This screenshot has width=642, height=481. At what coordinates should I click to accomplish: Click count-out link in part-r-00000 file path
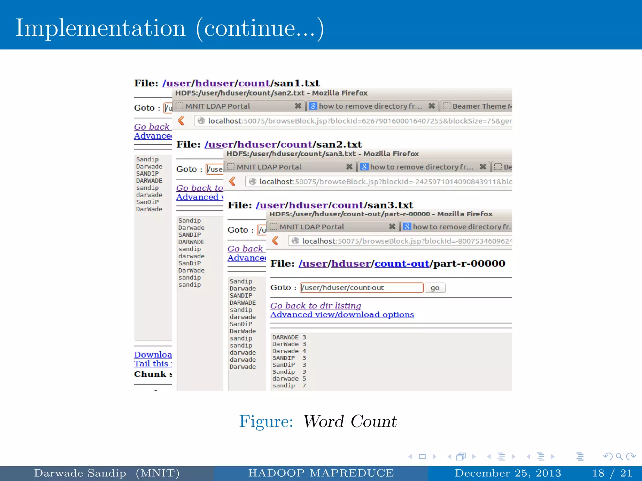(x=402, y=263)
